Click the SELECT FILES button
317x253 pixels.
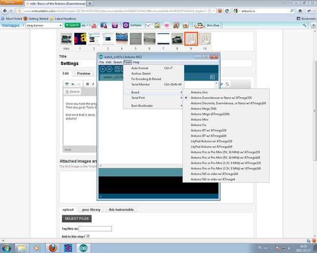tap(77, 218)
